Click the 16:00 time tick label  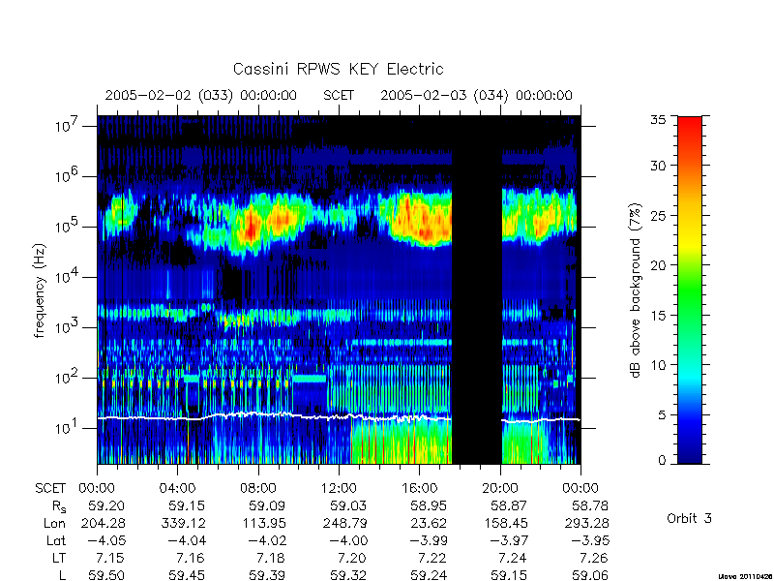(x=419, y=488)
